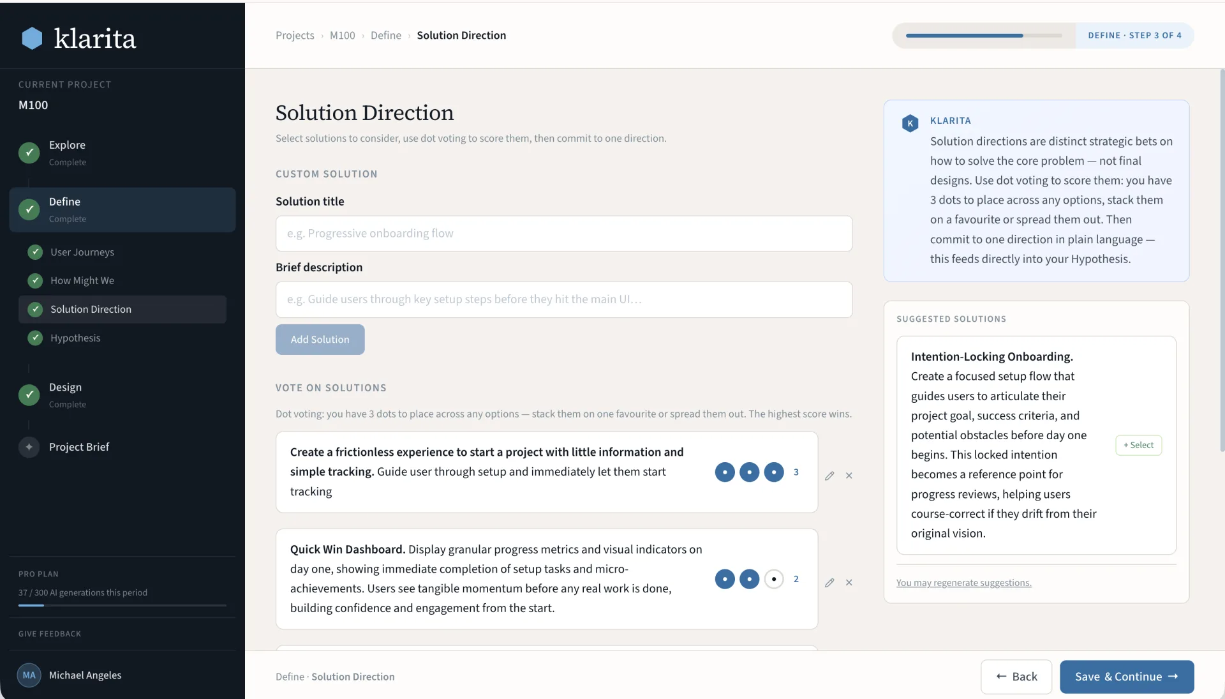The width and height of the screenshot is (1225, 699).
Task: Click the page vertical scrollbar
Action: click(x=1222, y=260)
